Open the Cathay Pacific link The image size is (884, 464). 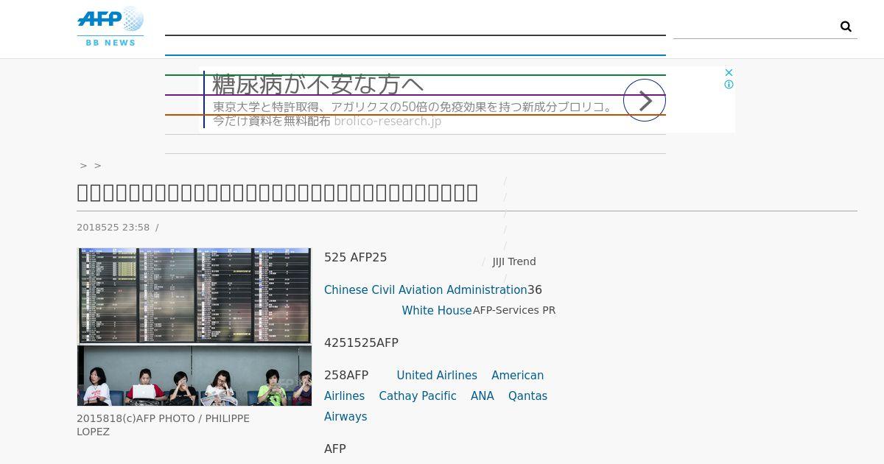(418, 396)
